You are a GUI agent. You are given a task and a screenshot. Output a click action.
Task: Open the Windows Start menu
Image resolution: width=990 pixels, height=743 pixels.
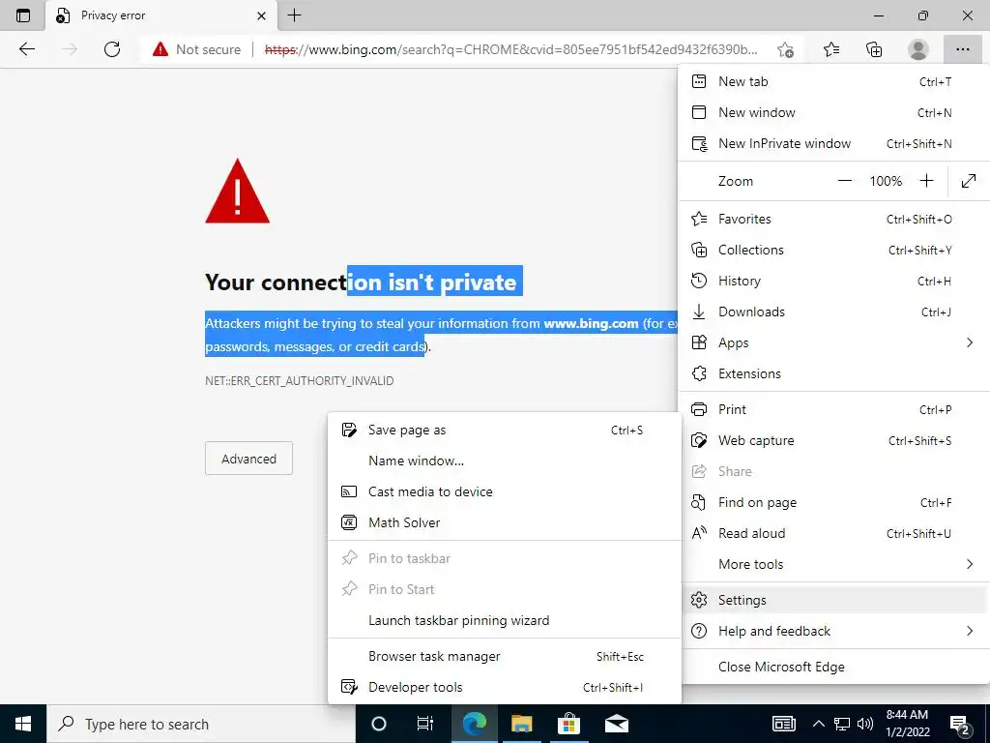[x=23, y=724]
